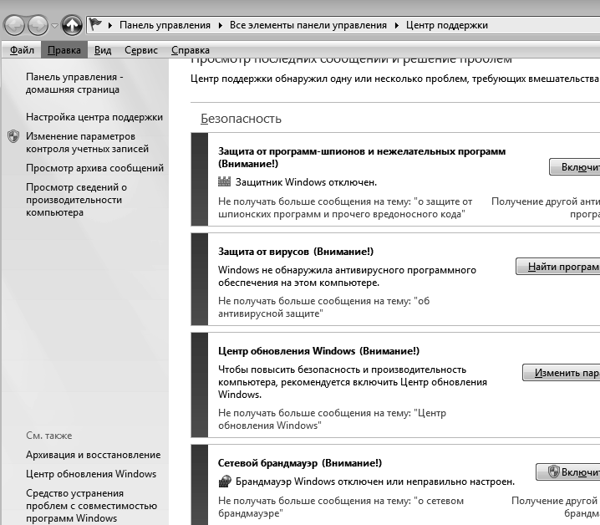The image size is (600, 525).
Task: Open Настройка центра поддержки link
Action: [x=94, y=117]
